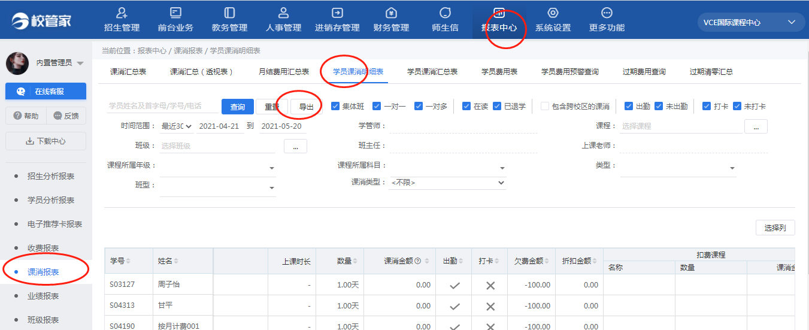This screenshot has height=330, width=809.
Task: Open 师生信 module icon
Action: point(445,13)
